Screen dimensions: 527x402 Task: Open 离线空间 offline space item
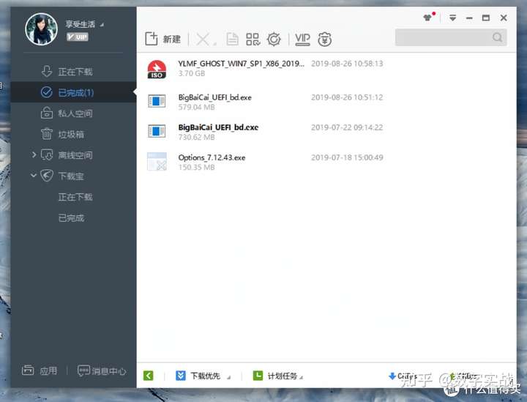pyautogui.click(x=75, y=155)
